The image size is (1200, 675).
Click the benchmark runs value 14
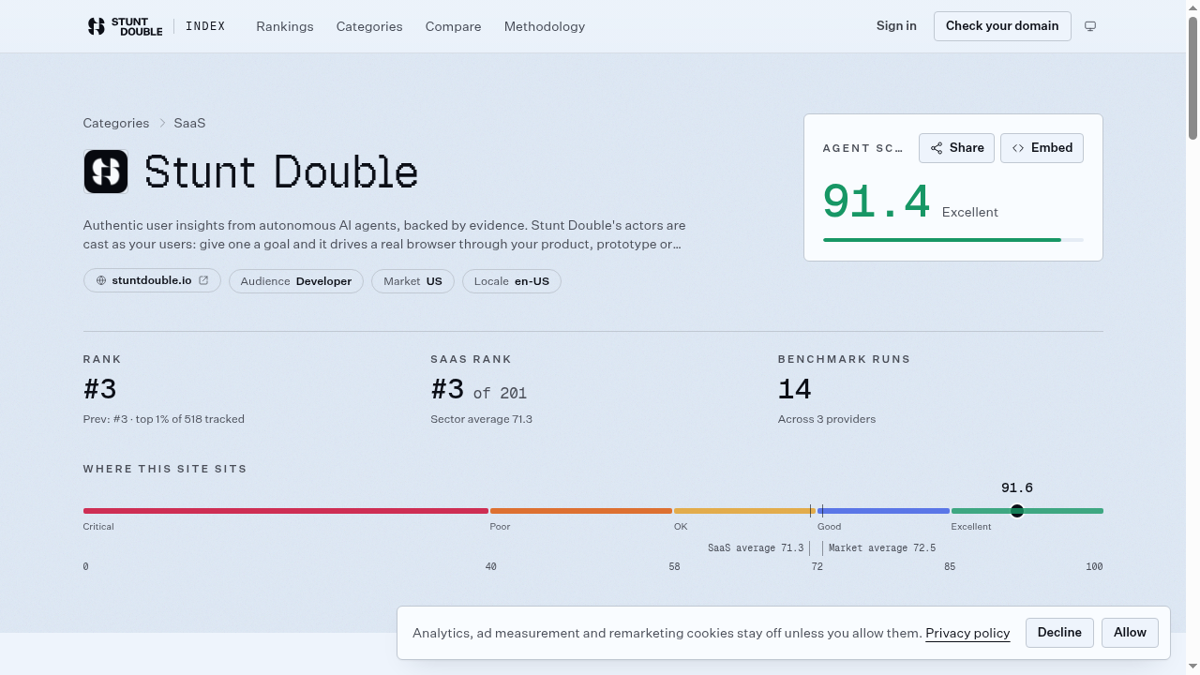(x=795, y=390)
